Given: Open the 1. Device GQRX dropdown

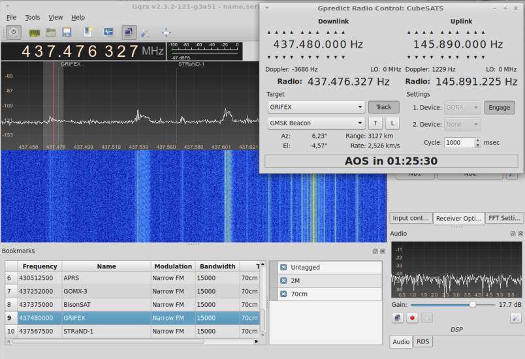Looking at the screenshot, I should coord(462,108).
